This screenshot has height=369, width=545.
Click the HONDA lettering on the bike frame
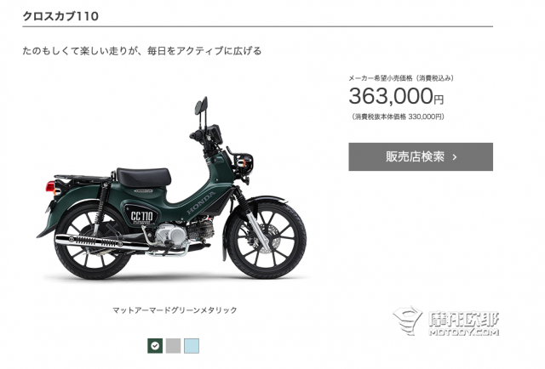coord(201,202)
